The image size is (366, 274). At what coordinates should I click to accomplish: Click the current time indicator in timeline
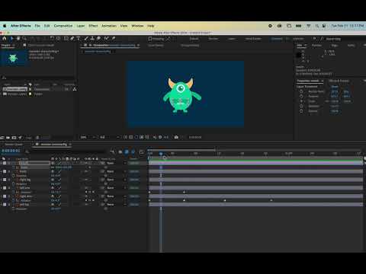coord(161,154)
